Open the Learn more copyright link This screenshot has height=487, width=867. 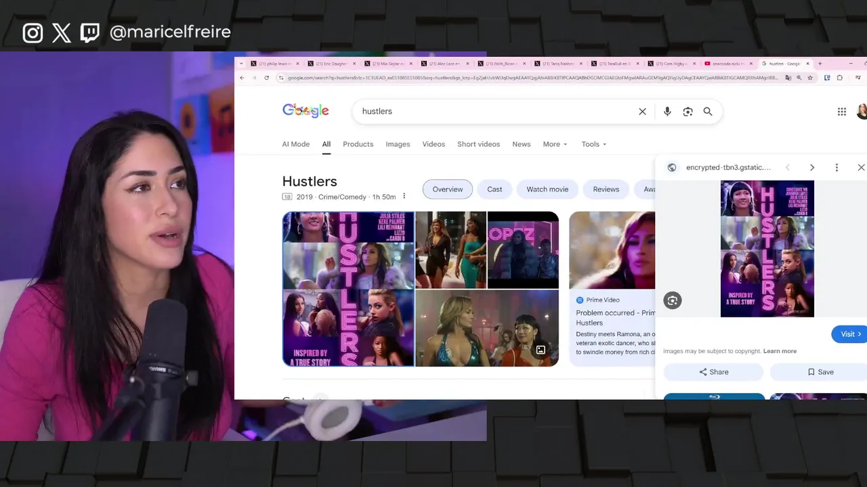tap(780, 351)
